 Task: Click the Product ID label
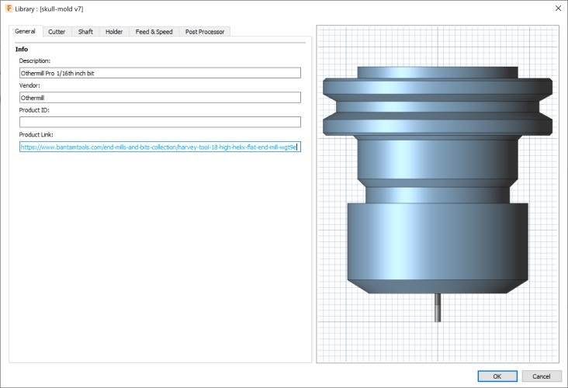click(x=34, y=110)
